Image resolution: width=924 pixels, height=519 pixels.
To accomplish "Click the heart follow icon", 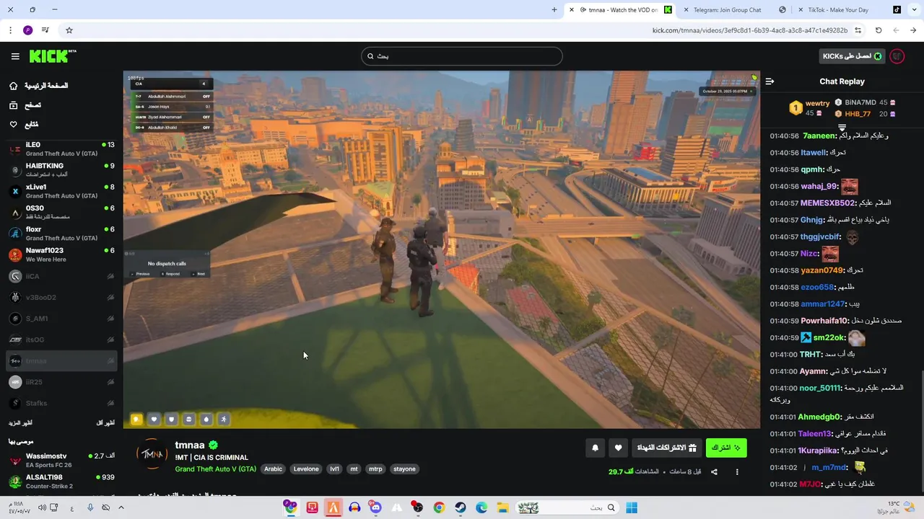I will pos(618,448).
